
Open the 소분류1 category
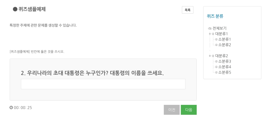coord(224,39)
